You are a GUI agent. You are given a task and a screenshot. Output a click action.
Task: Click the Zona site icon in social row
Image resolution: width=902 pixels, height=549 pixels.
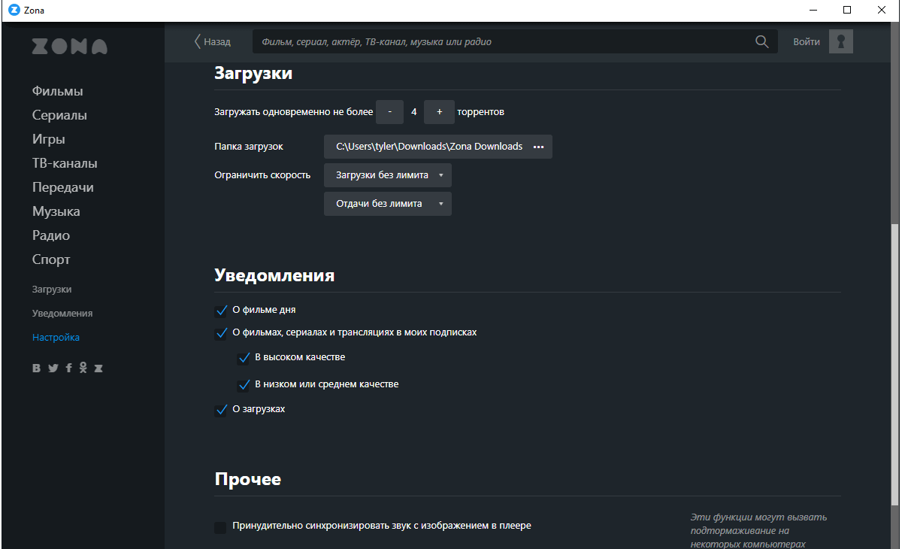(98, 368)
